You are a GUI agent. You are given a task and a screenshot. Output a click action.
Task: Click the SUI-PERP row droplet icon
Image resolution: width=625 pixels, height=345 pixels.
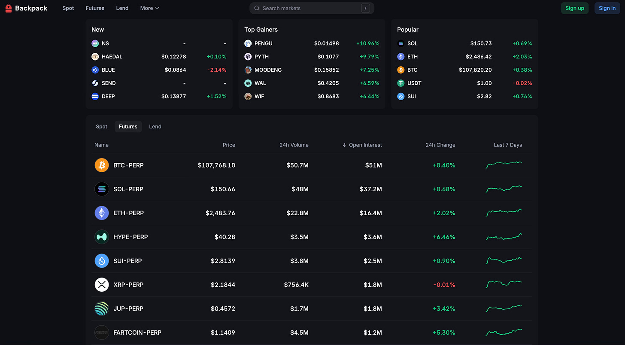[102, 261]
